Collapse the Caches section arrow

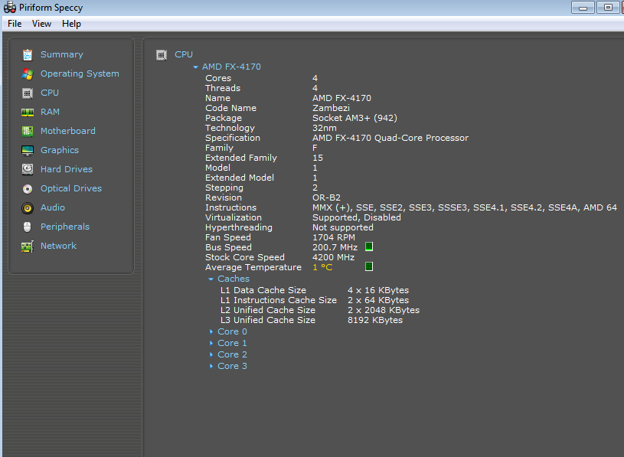point(211,279)
